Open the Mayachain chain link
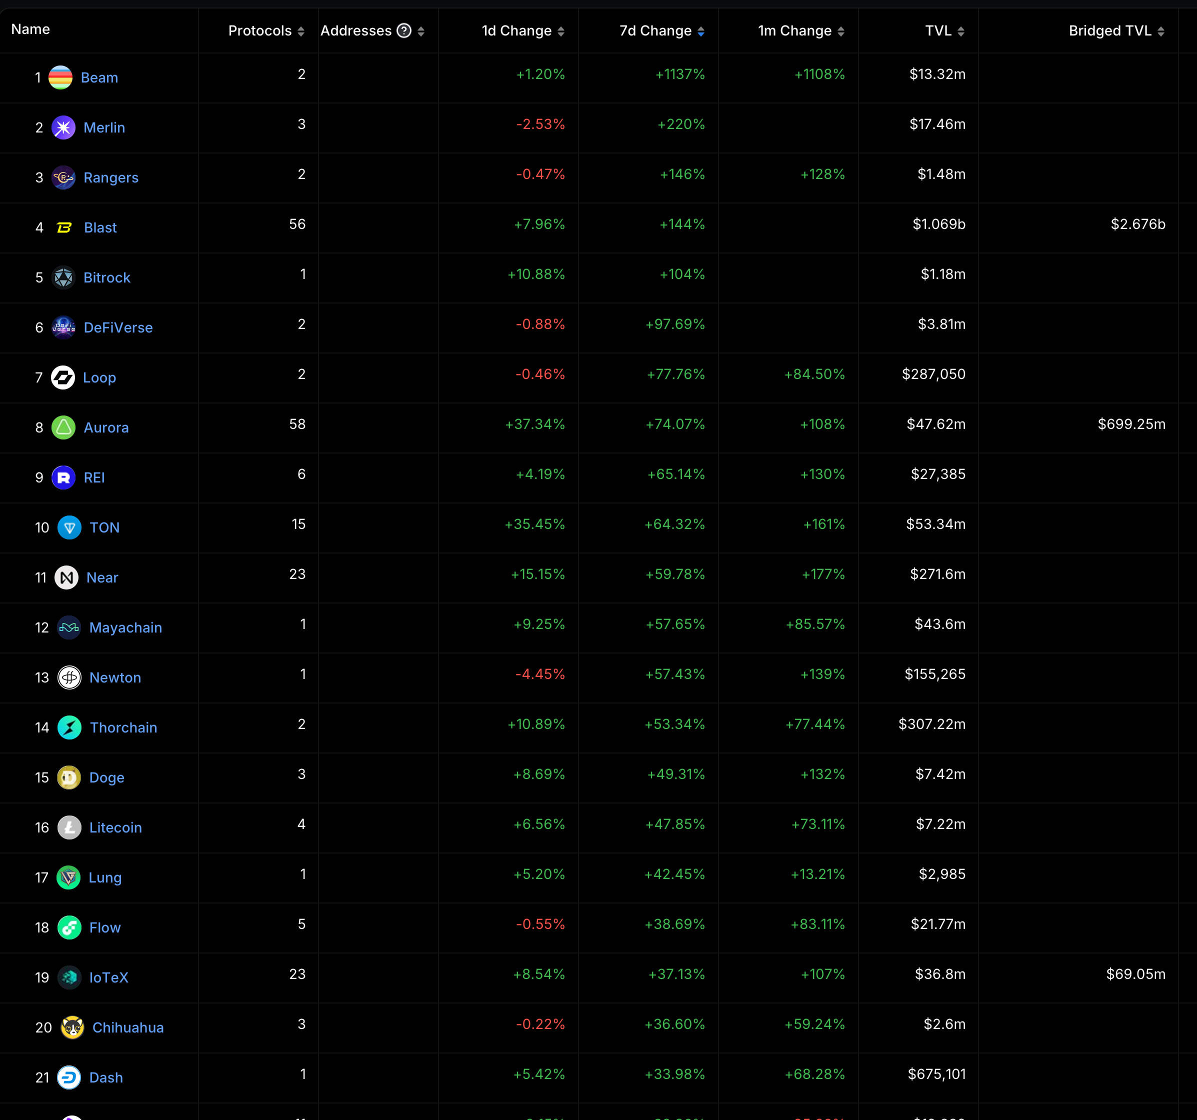 [x=125, y=627]
